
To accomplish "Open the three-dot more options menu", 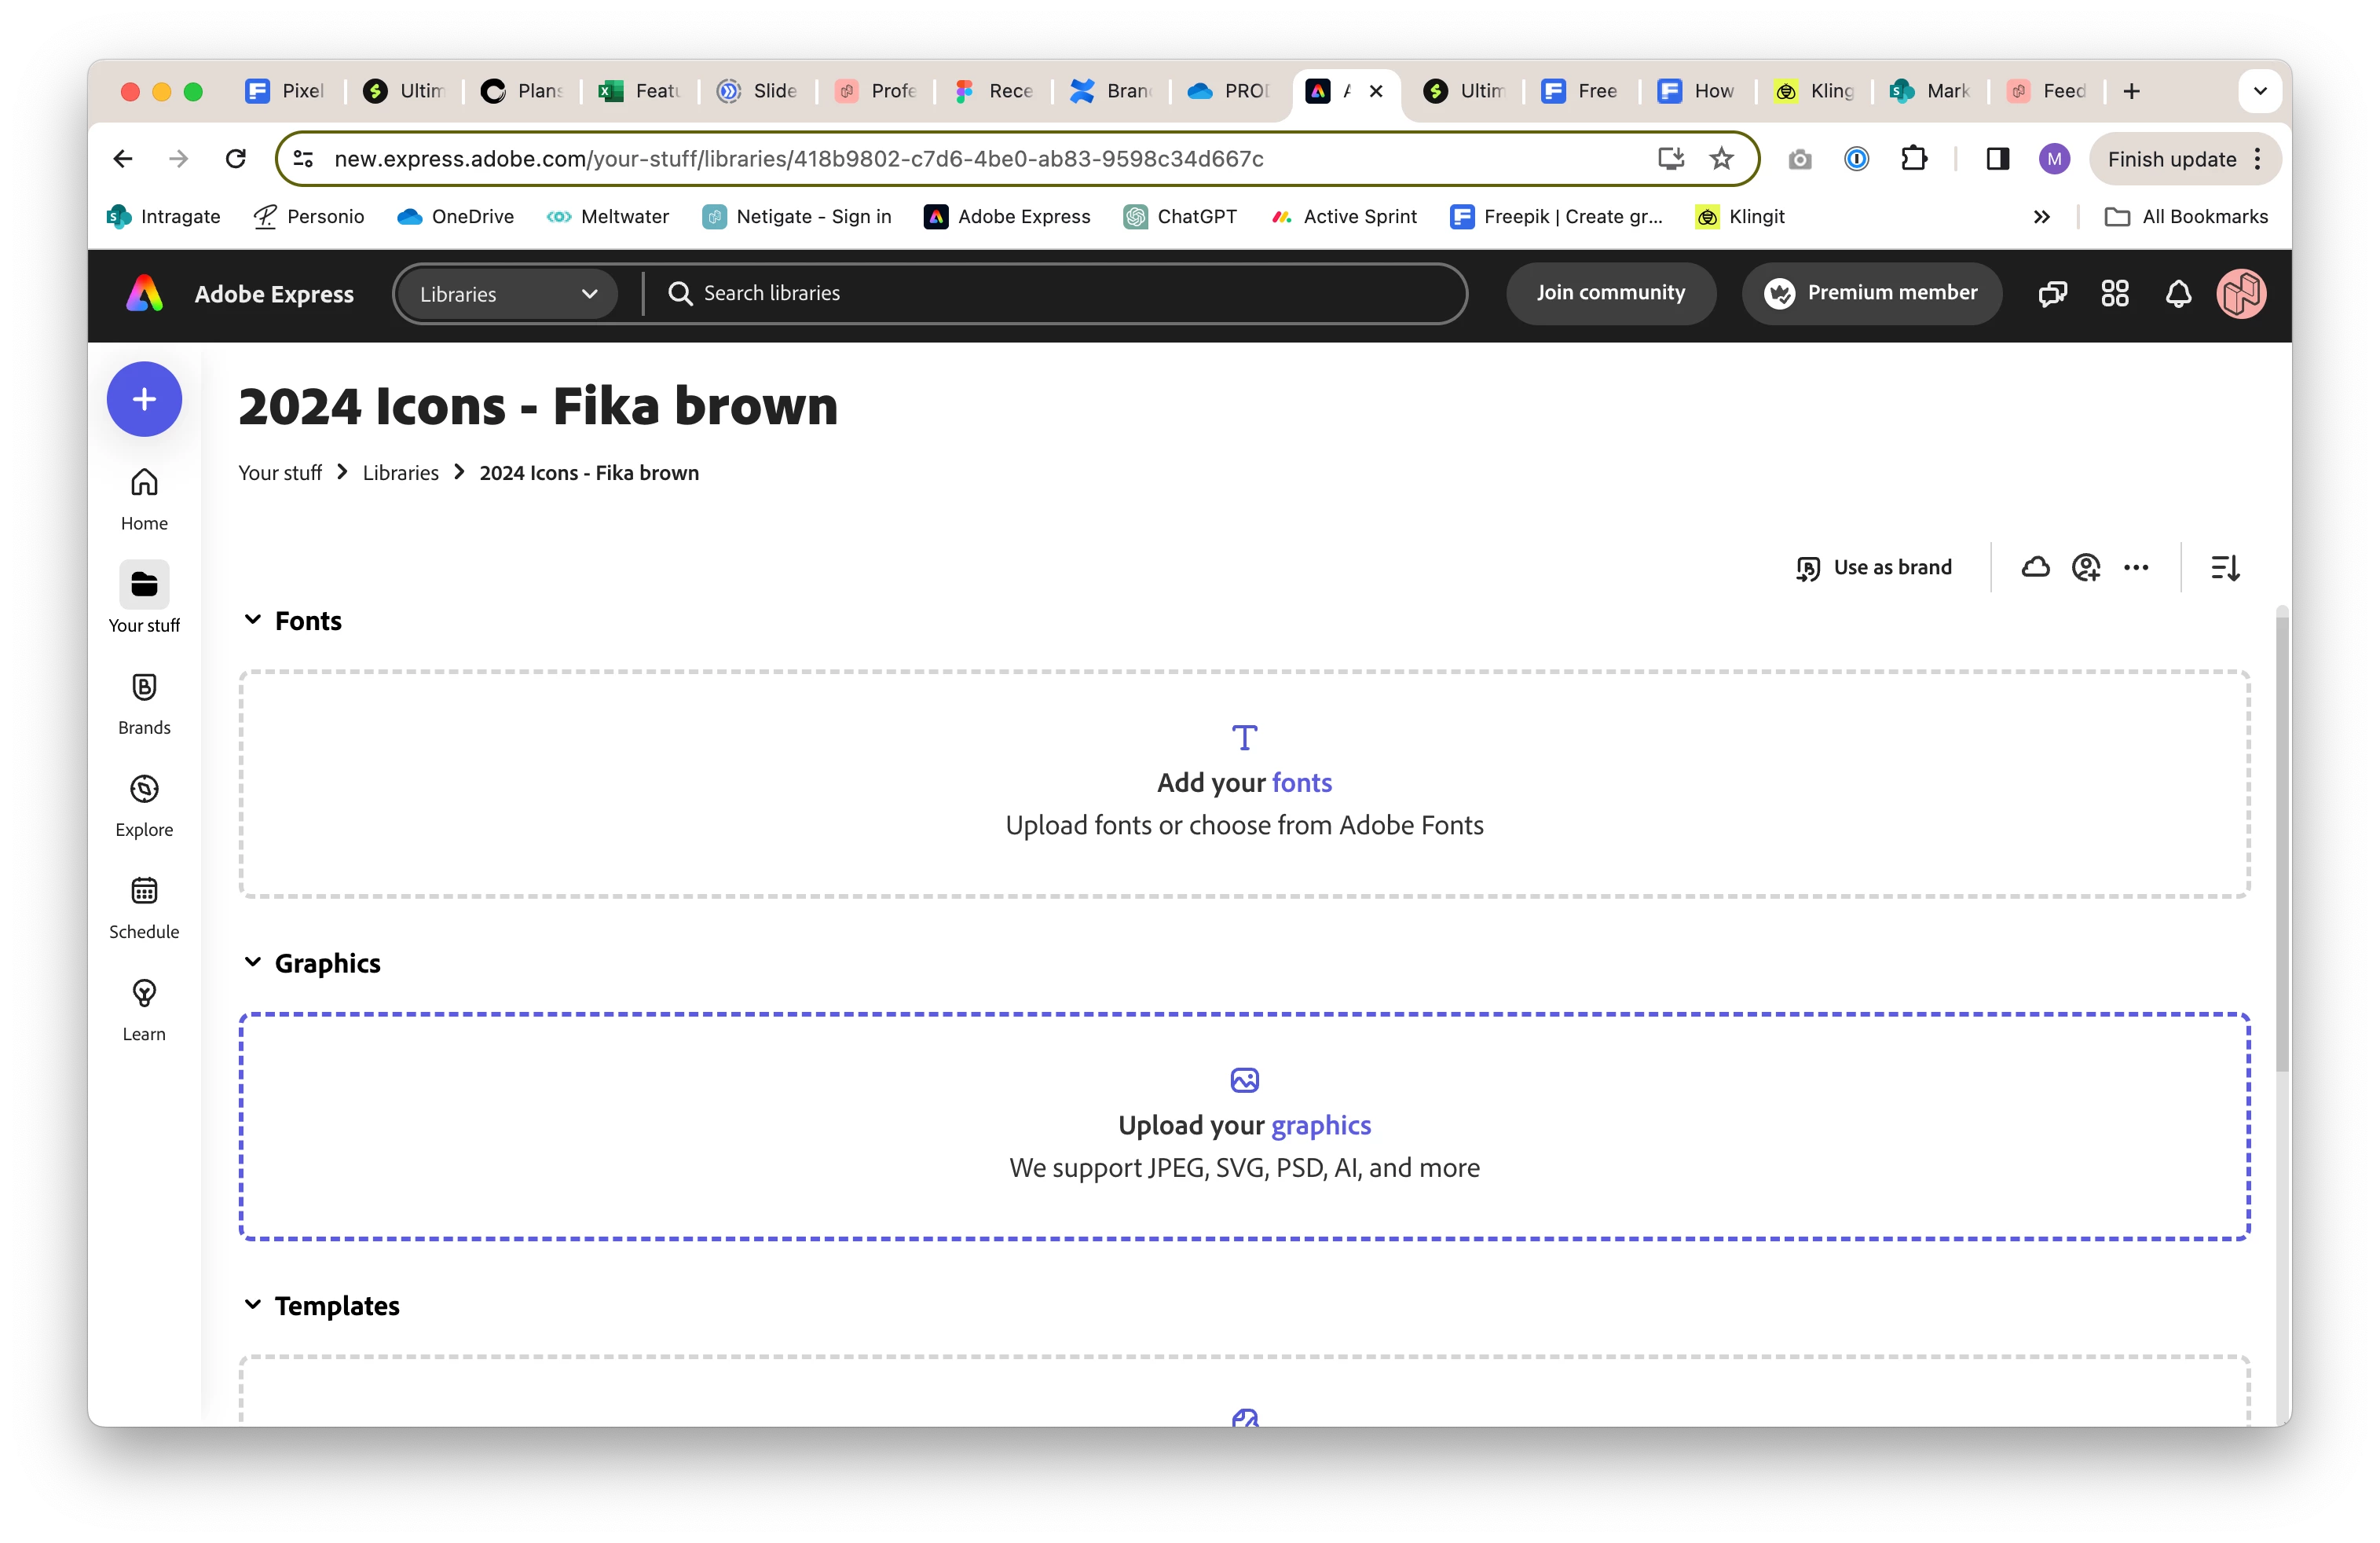I will (x=2136, y=568).
